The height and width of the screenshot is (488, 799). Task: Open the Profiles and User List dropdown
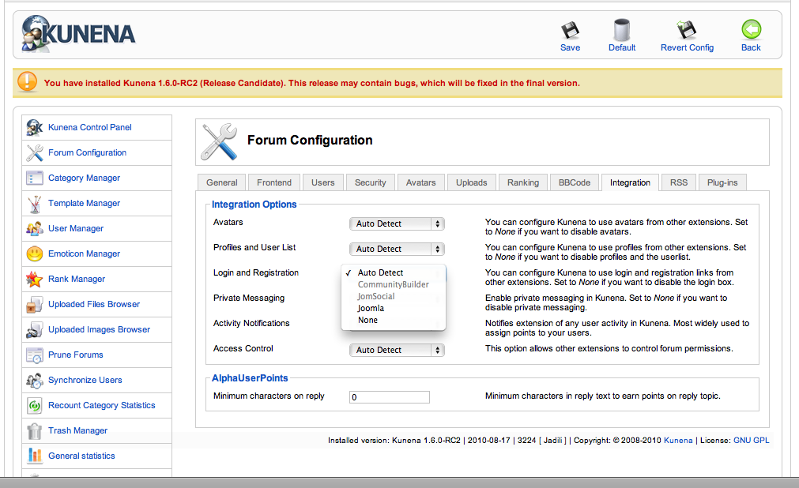pos(397,249)
